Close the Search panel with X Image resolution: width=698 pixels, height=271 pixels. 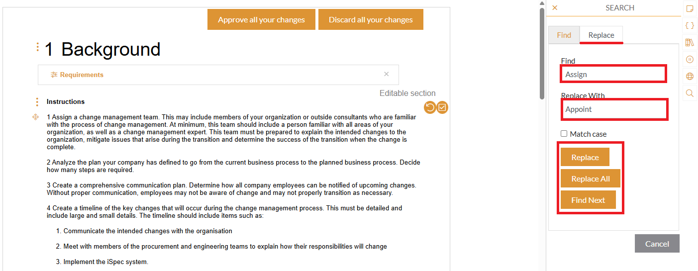coord(555,7)
